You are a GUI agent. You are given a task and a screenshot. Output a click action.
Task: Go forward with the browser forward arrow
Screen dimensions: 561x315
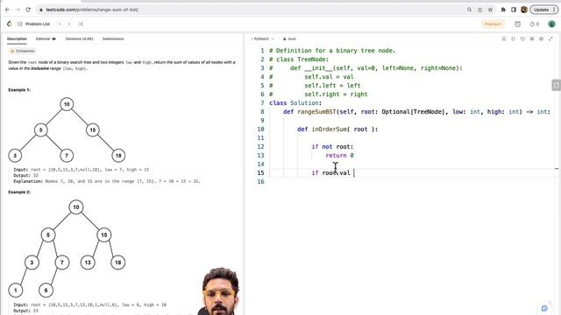(18, 10)
